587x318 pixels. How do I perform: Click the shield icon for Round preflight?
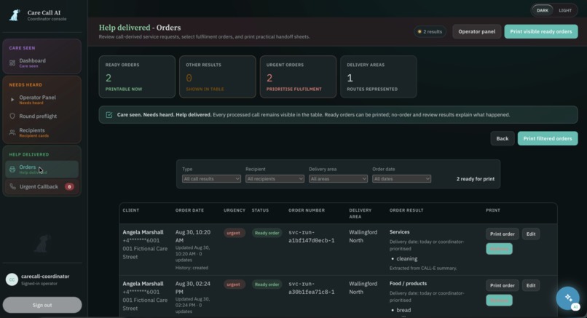pos(12,116)
